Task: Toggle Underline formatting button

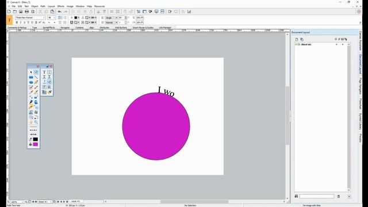Action: tap(24, 22)
